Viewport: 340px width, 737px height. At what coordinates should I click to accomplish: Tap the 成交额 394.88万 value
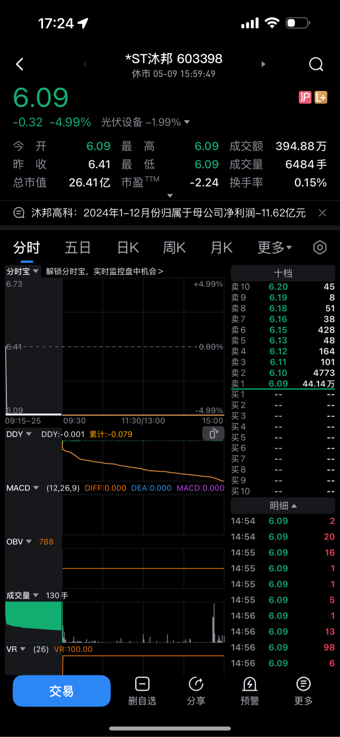coord(301,146)
